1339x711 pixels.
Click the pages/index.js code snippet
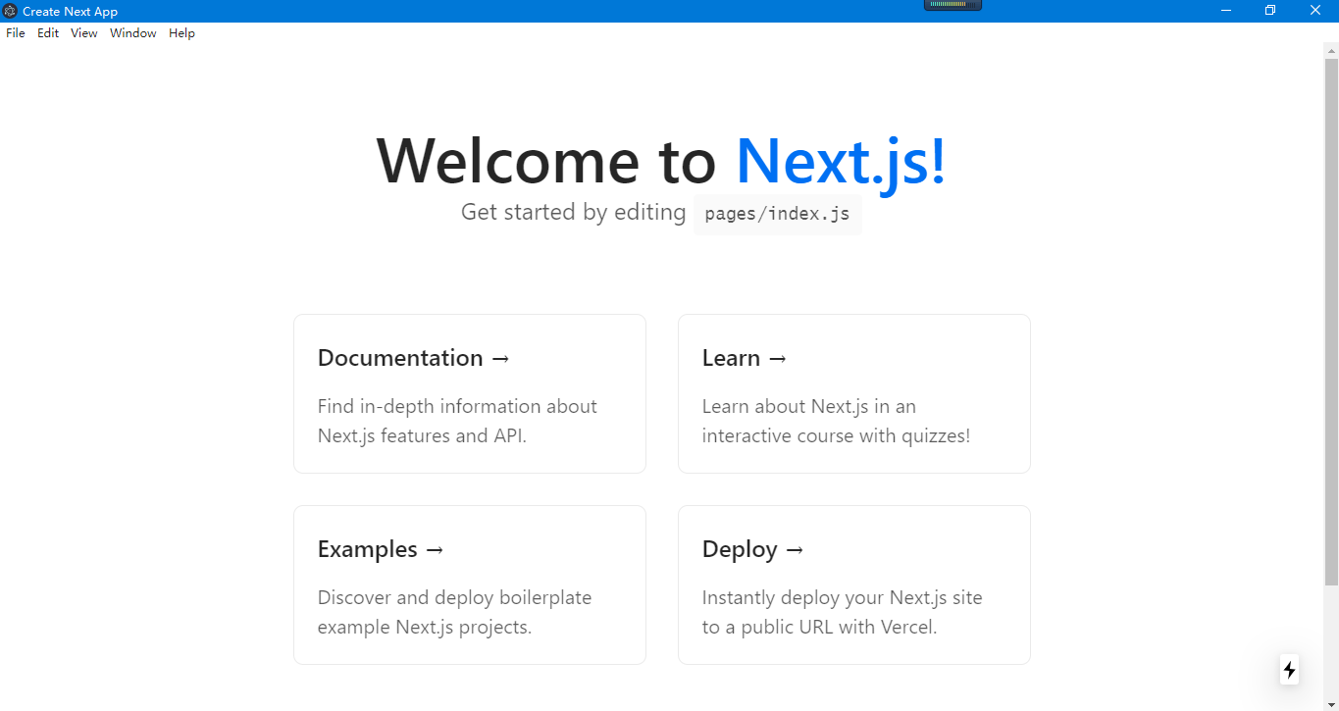click(x=777, y=214)
